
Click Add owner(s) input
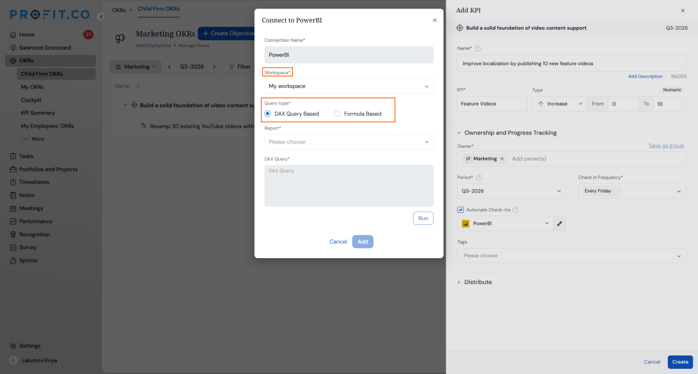pos(529,159)
